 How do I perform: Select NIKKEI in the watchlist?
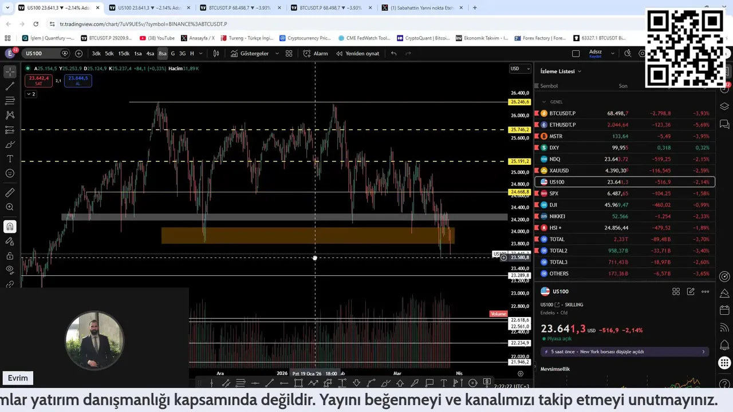(624, 216)
